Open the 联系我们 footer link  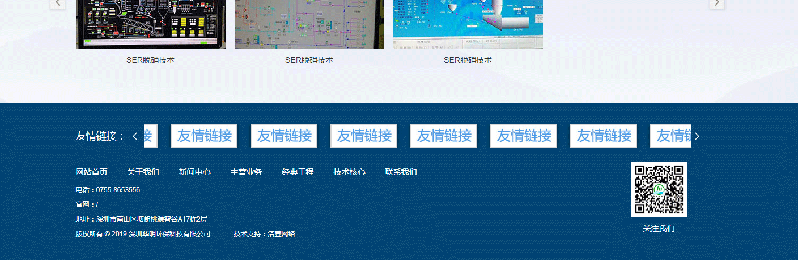(401, 172)
